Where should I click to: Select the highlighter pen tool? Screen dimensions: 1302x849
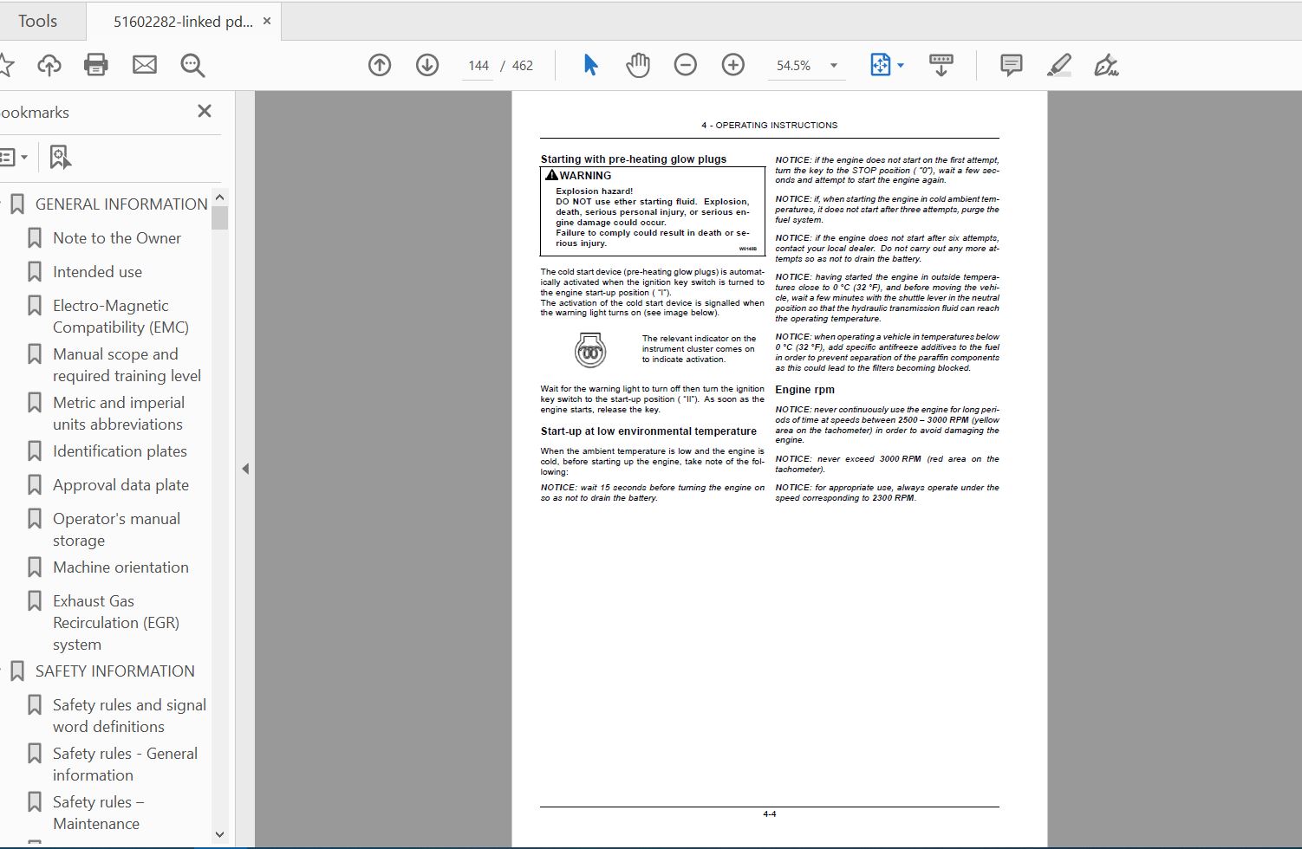[x=1059, y=65]
